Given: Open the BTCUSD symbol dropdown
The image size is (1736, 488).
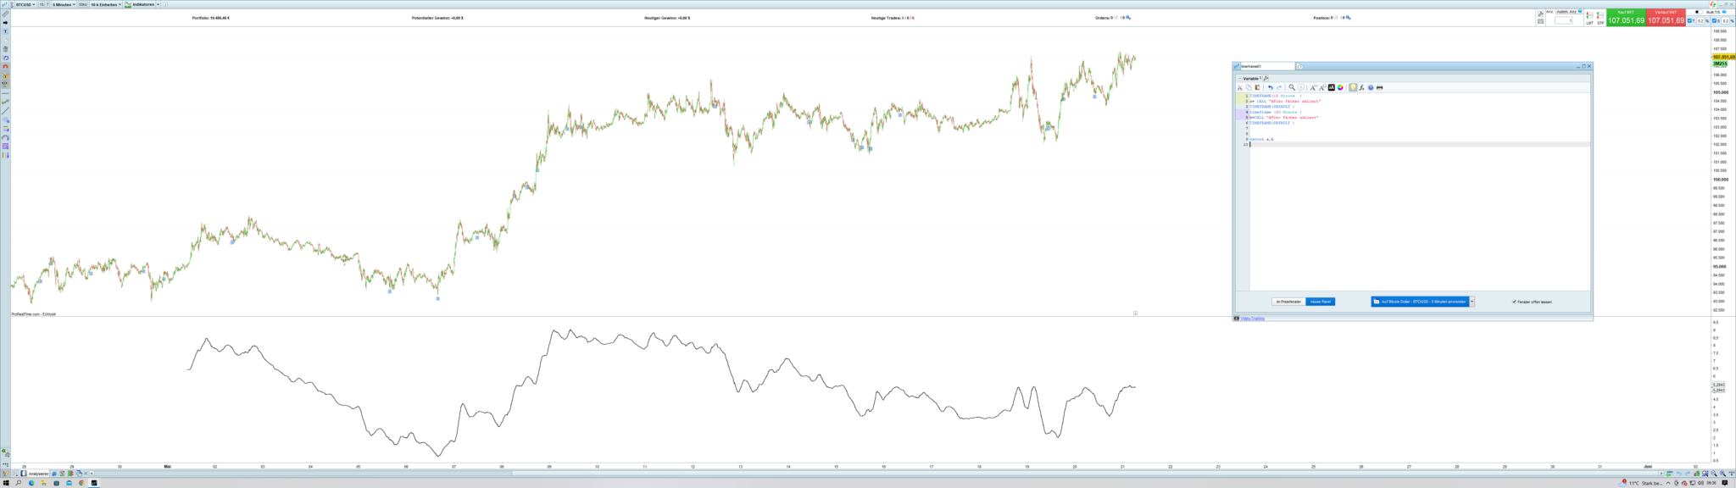Looking at the screenshot, I should (x=24, y=4).
